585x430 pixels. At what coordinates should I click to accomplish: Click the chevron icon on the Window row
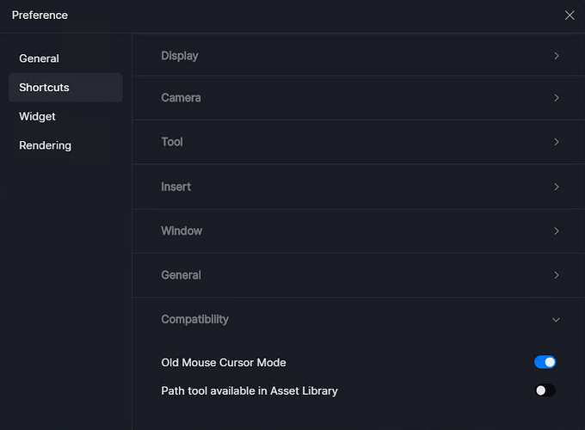click(557, 231)
